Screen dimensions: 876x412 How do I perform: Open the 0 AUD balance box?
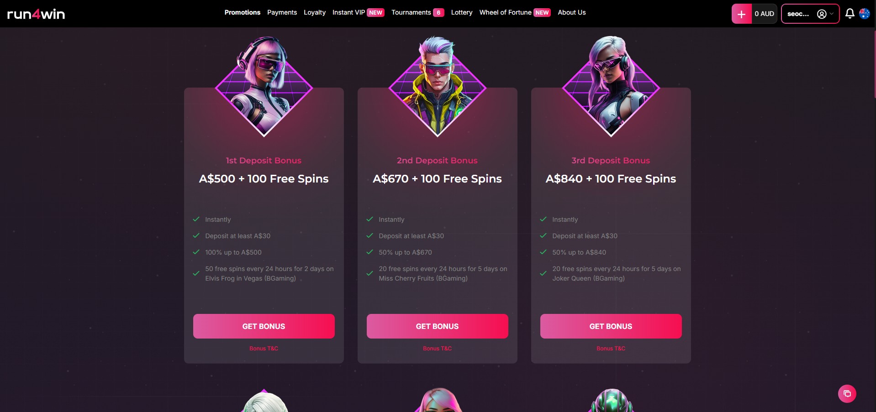[x=765, y=14]
